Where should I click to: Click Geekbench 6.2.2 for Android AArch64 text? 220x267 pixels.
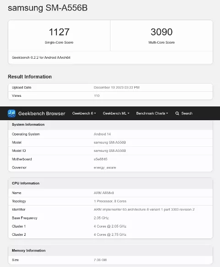(41, 57)
